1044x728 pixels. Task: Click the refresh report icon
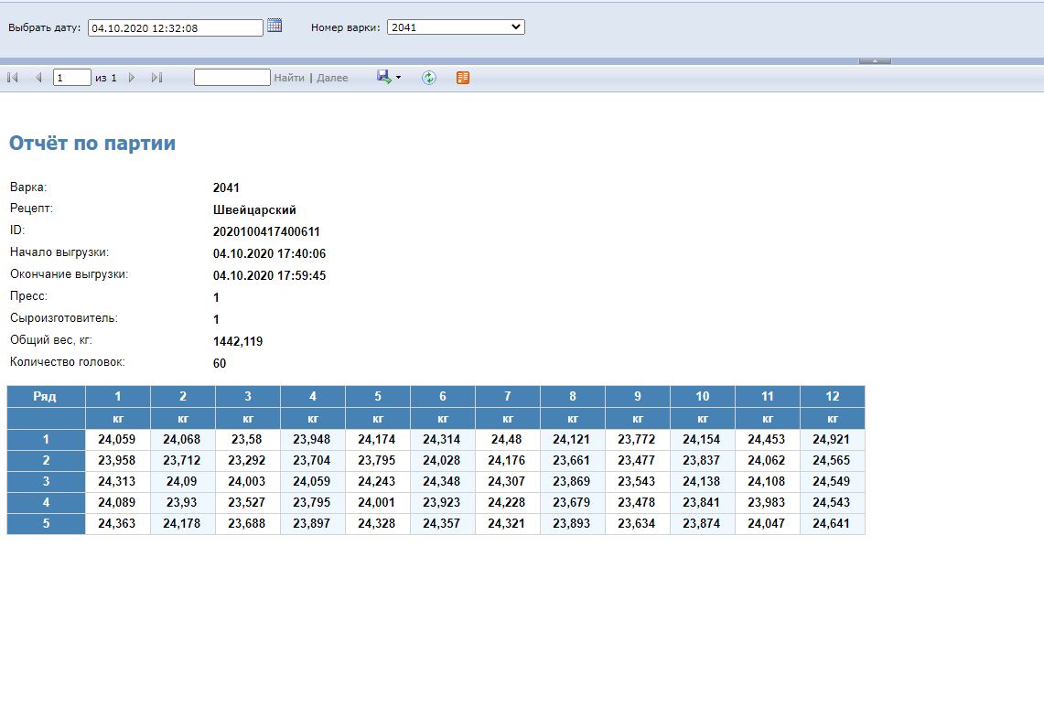(x=428, y=78)
